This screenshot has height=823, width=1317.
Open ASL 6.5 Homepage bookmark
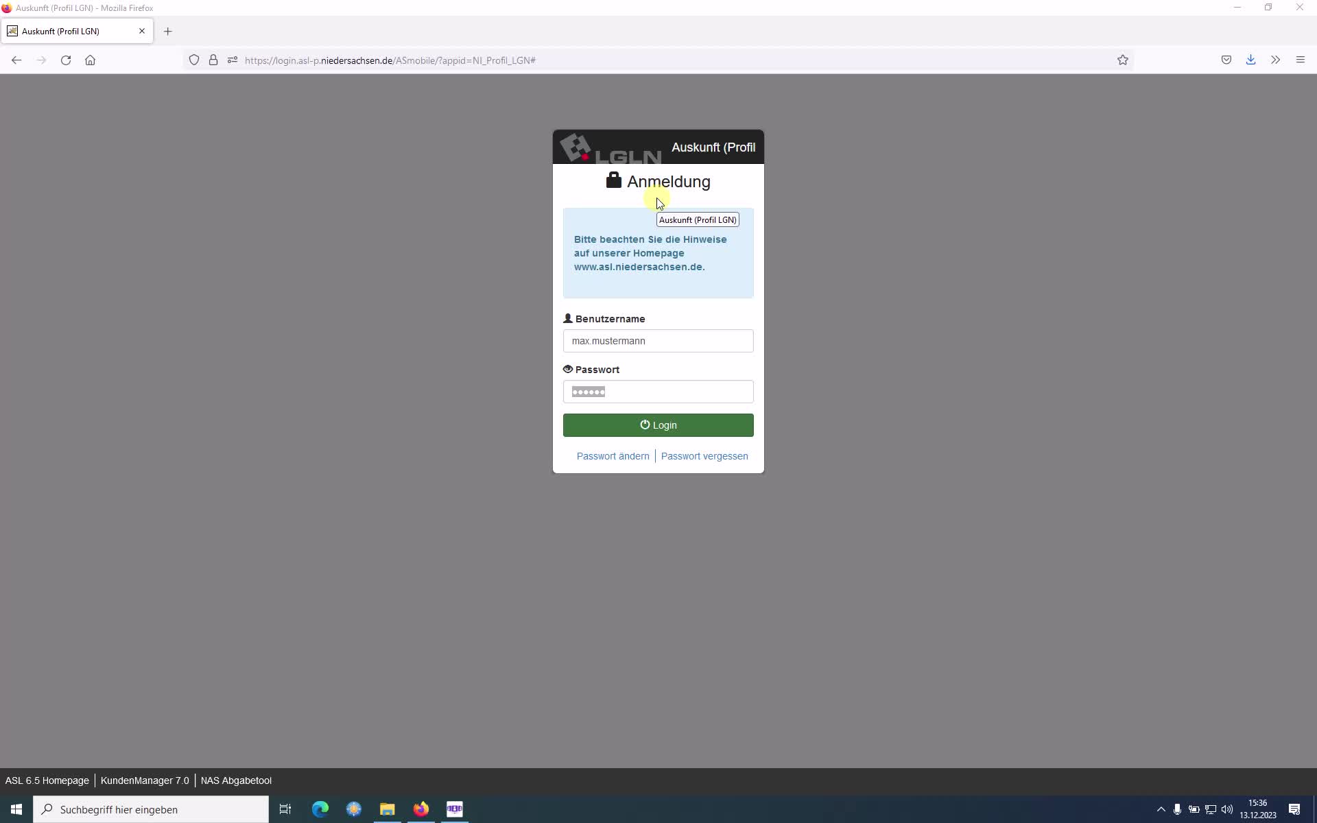[47, 780]
